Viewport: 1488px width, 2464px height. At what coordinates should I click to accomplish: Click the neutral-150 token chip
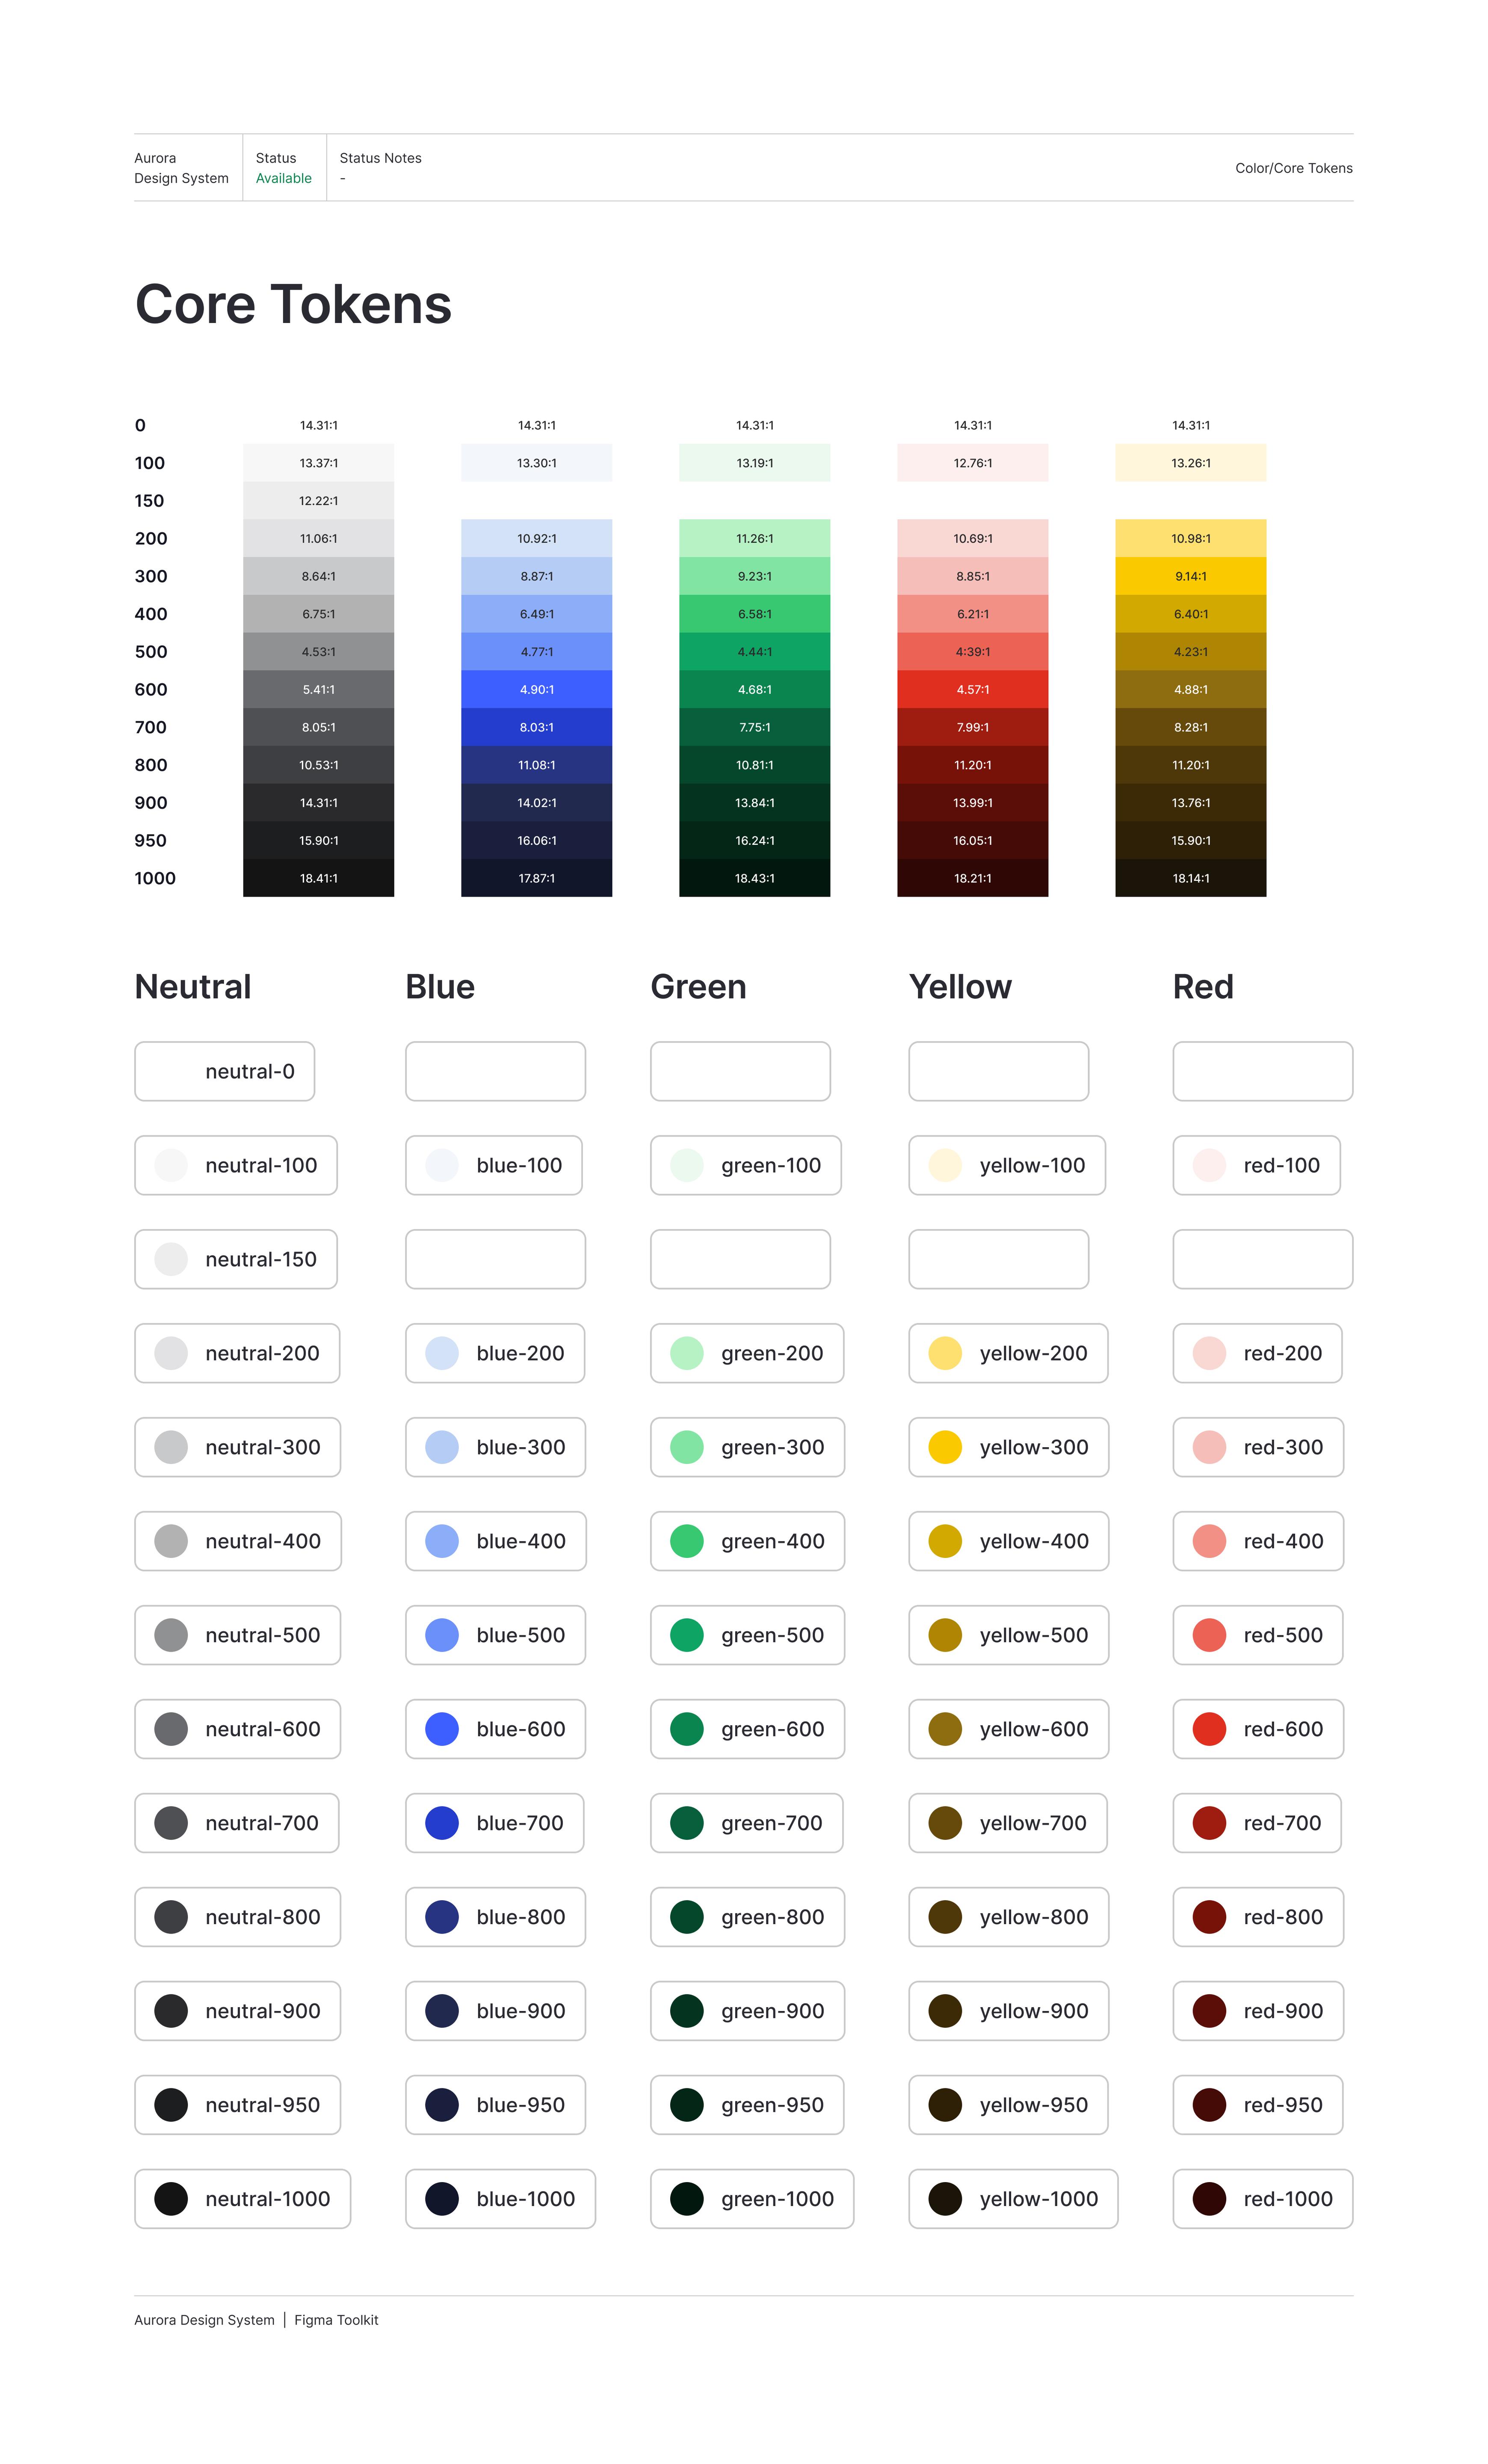pos(236,1259)
